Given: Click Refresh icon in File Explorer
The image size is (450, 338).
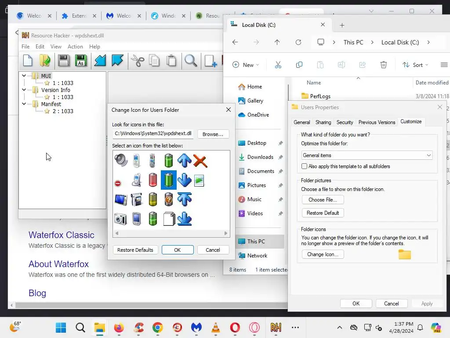Looking at the screenshot, I should point(298,42).
